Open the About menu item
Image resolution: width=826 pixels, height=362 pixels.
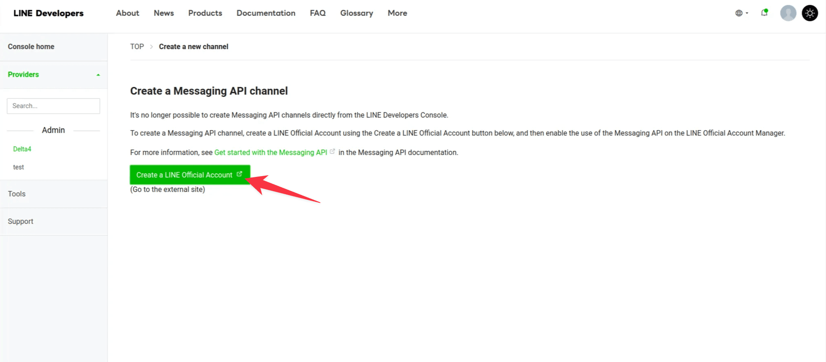[x=127, y=13]
